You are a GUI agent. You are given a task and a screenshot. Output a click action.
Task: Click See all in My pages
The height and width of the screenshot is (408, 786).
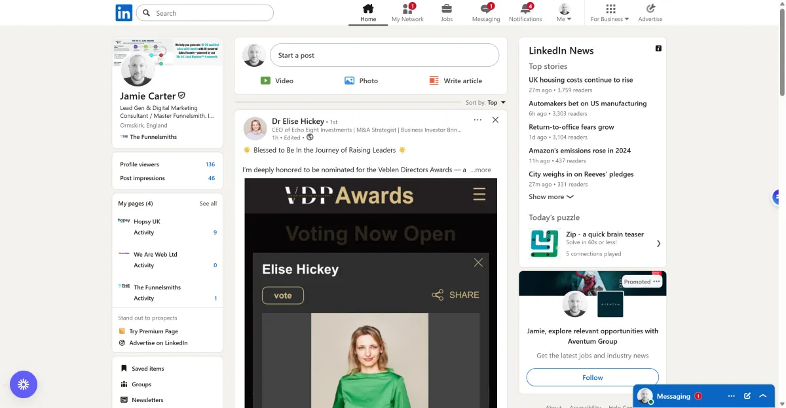coord(208,204)
